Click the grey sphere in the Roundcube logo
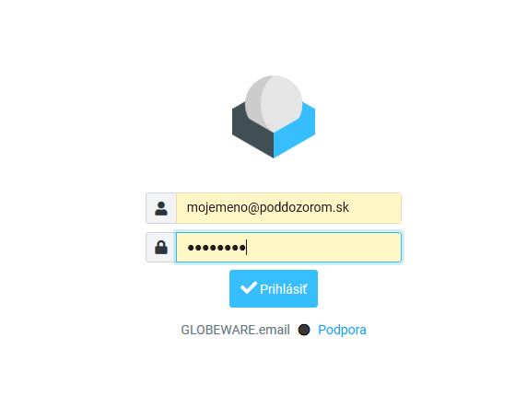The image size is (527, 419). 274,103
